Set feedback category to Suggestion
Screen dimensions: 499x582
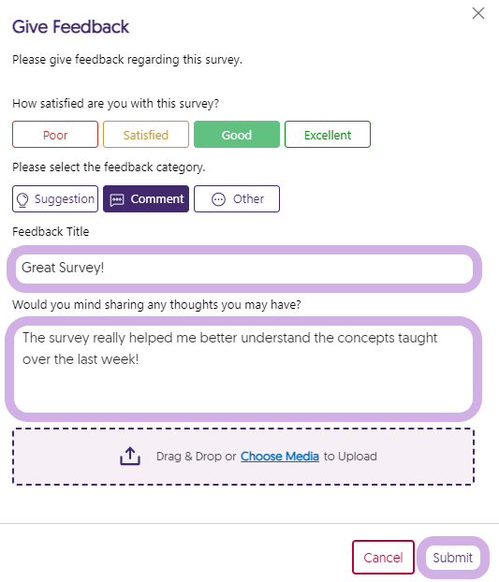(x=55, y=199)
